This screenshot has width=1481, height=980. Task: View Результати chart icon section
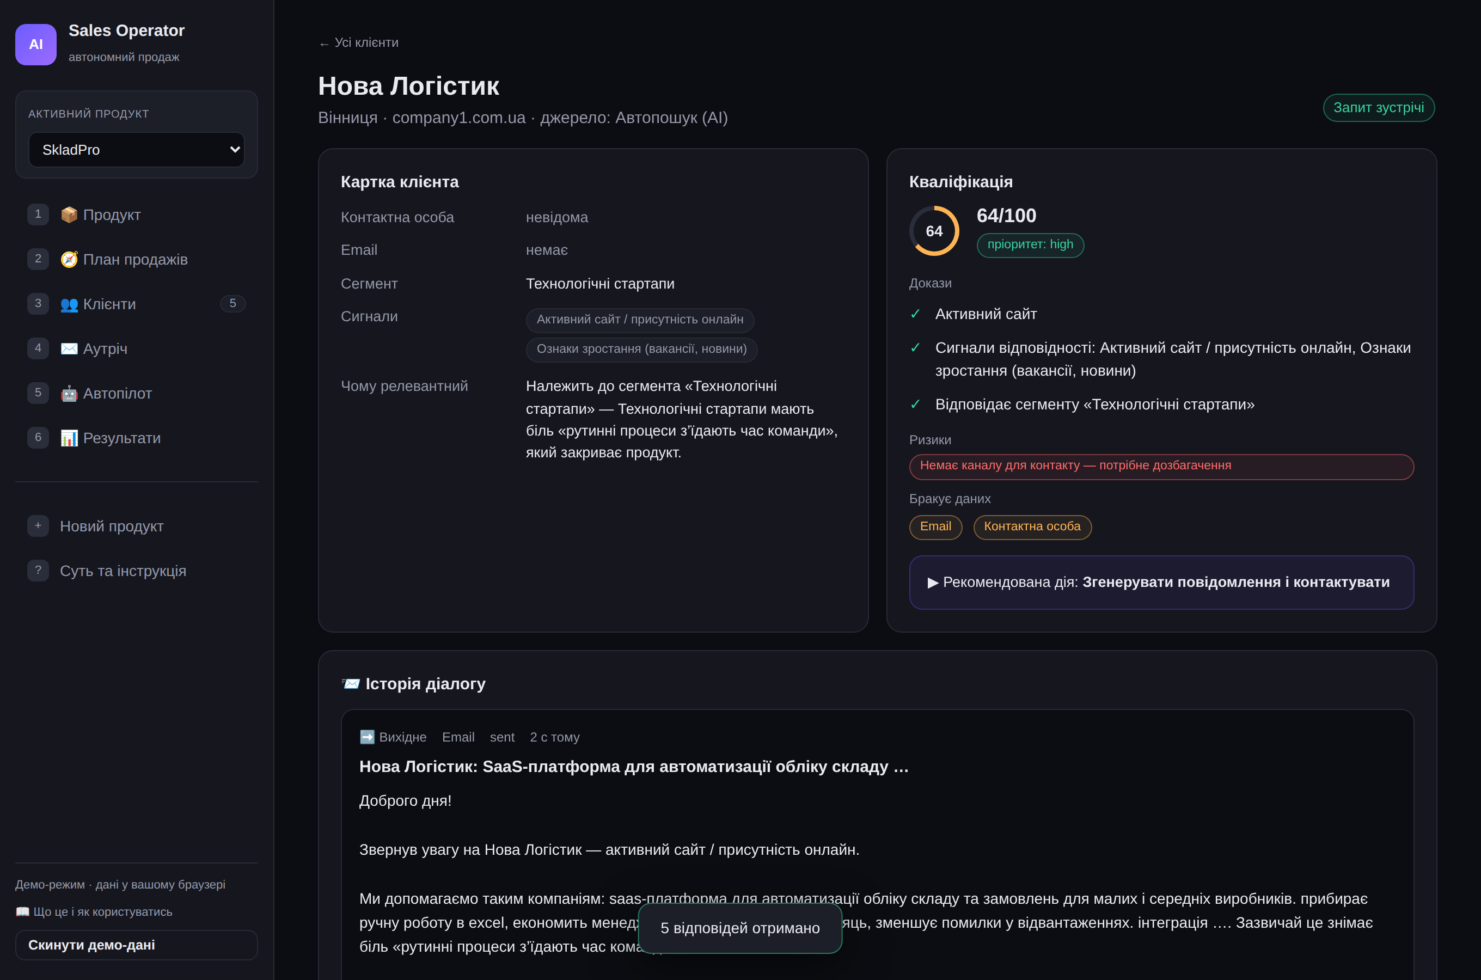(69, 438)
